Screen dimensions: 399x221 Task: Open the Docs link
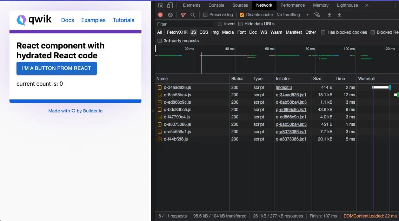[68, 20]
